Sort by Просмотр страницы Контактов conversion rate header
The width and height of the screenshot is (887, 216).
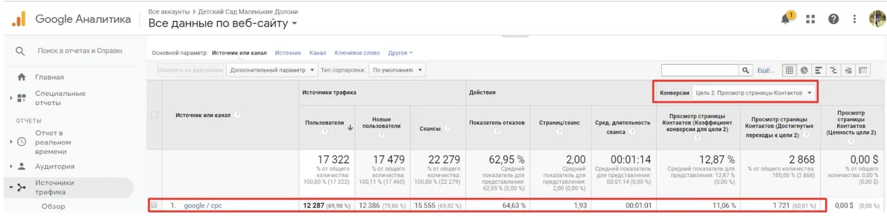697,123
